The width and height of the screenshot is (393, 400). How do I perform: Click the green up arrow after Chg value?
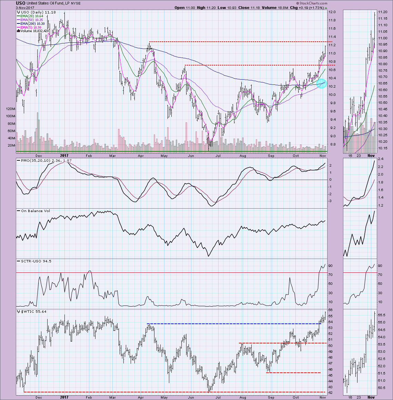325,8
